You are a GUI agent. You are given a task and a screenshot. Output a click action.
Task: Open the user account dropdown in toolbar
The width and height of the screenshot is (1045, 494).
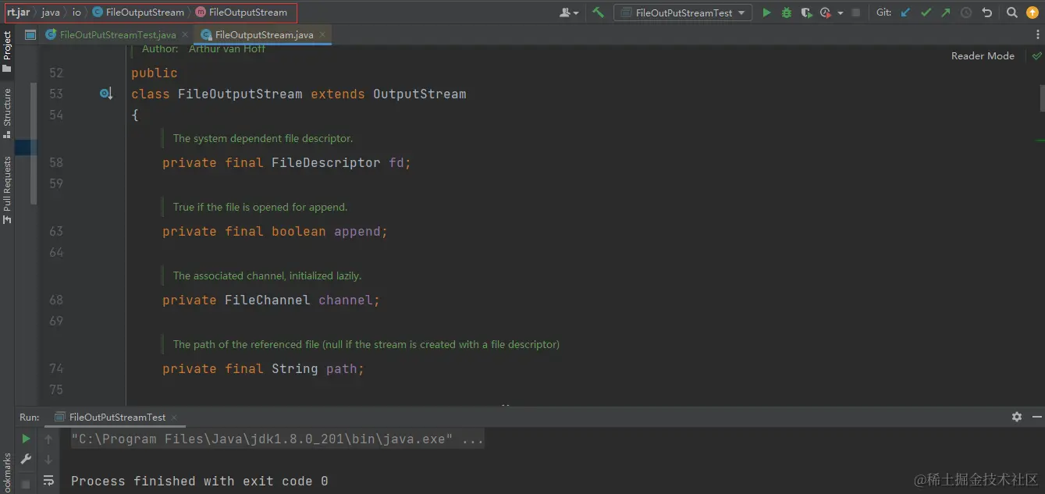pyautogui.click(x=570, y=12)
